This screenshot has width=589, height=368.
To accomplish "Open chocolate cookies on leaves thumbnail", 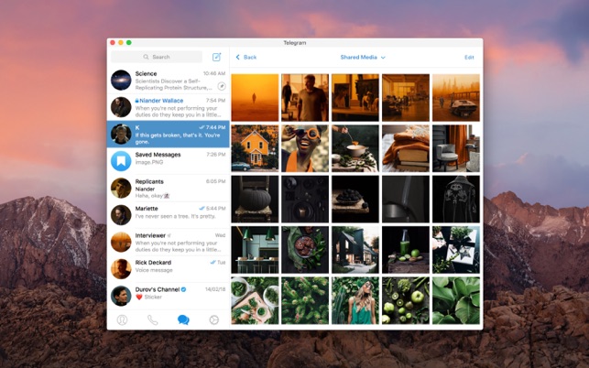I will tap(305, 250).
